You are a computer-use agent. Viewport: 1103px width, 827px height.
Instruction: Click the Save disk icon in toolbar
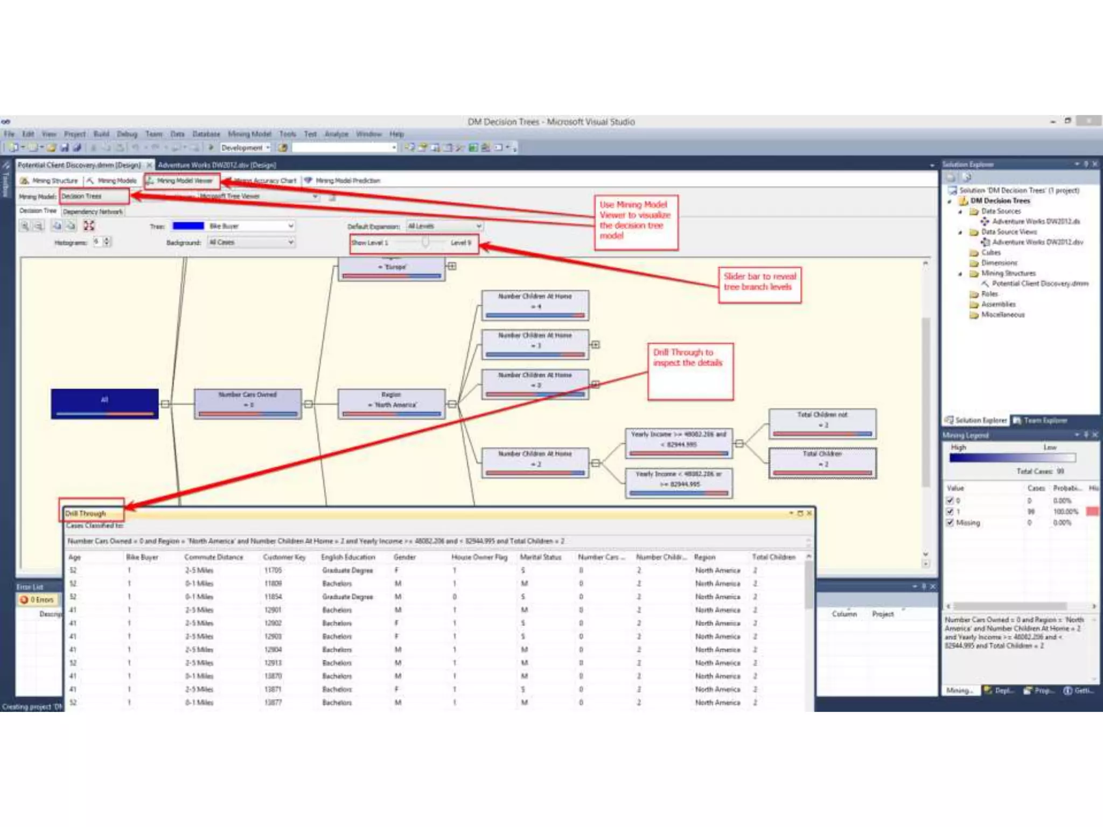[x=65, y=148]
